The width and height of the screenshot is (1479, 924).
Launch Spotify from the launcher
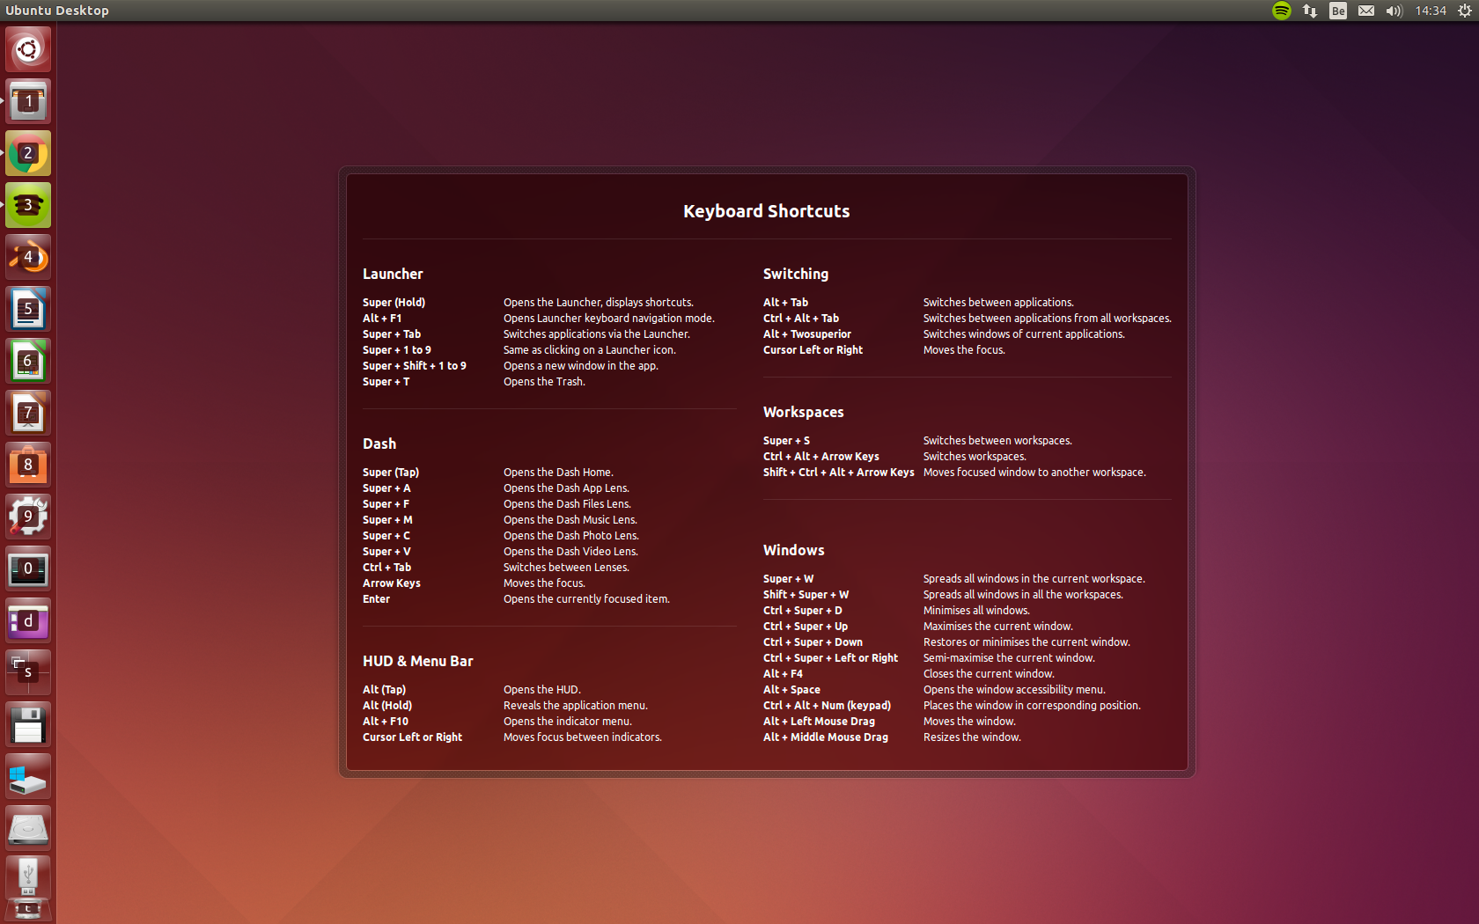tap(27, 205)
